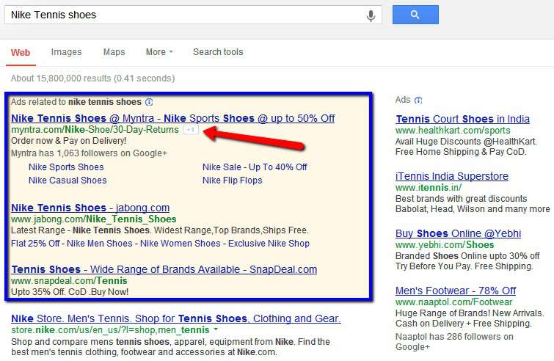
Task: Open the Nike Tennis Shoes @ Myntra ad link
Action: click(x=172, y=118)
